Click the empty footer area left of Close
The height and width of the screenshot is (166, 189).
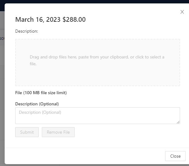(84, 156)
